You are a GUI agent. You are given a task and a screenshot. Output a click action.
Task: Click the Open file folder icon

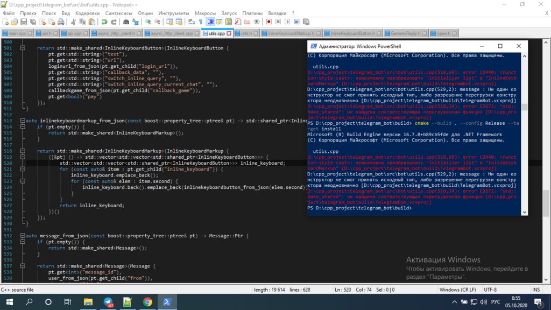point(15,22)
